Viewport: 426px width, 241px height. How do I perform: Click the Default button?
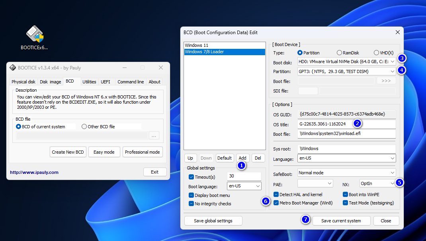[225, 158]
